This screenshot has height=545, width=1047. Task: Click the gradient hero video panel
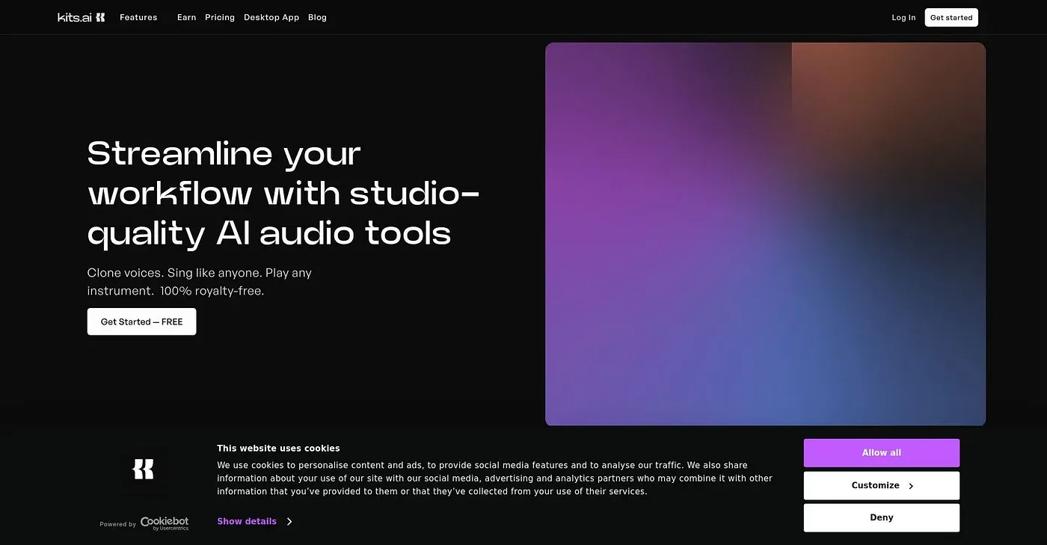pyautogui.click(x=765, y=234)
